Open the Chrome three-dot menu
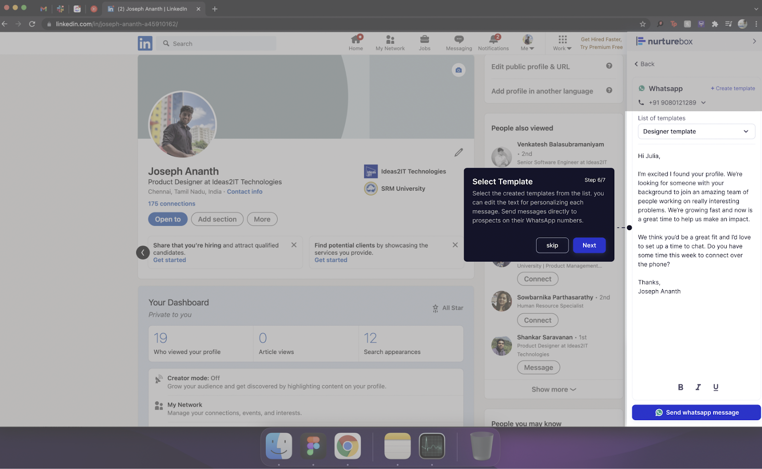 pyautogui.click(x=756, y=24)
